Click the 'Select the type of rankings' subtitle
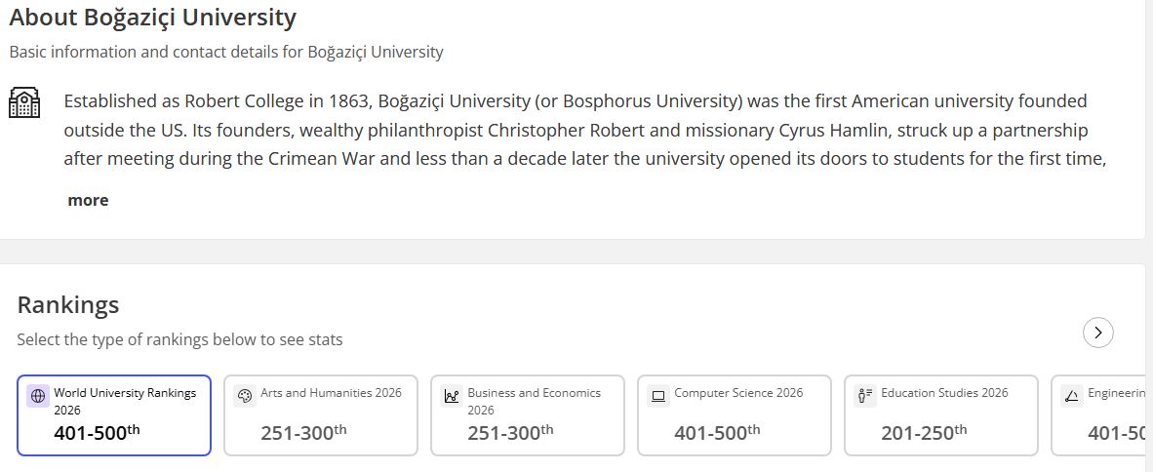 (179, 339)
